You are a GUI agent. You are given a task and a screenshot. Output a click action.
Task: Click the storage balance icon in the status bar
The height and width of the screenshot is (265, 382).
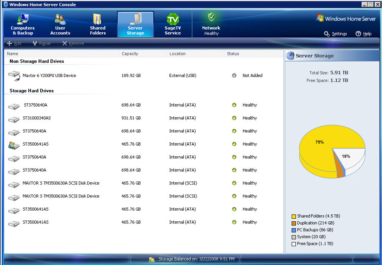[152, 259]
